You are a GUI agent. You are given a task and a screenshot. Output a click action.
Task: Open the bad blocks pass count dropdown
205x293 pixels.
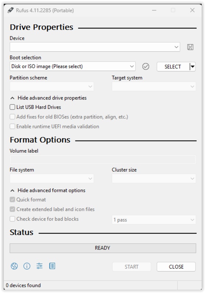click(154, 220)
